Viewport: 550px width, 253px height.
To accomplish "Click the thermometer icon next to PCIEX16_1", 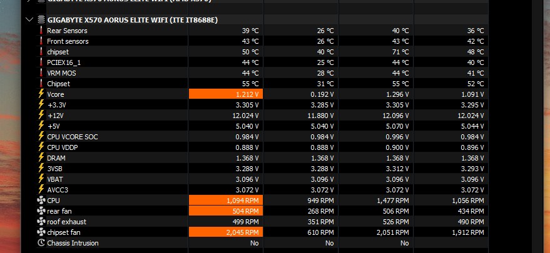I will click(x=41, y=62).
